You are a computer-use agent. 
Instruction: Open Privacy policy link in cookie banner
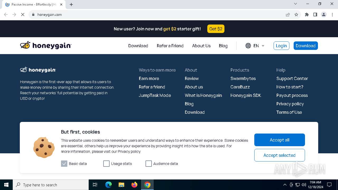point(129,151)
